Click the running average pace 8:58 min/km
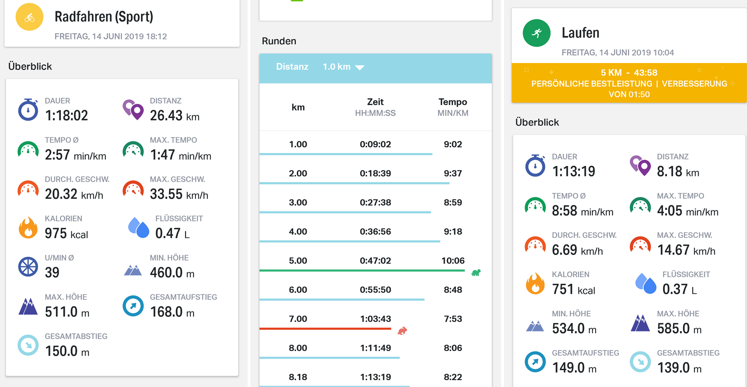The image size is (747, 387). click(x=583, y=211)
